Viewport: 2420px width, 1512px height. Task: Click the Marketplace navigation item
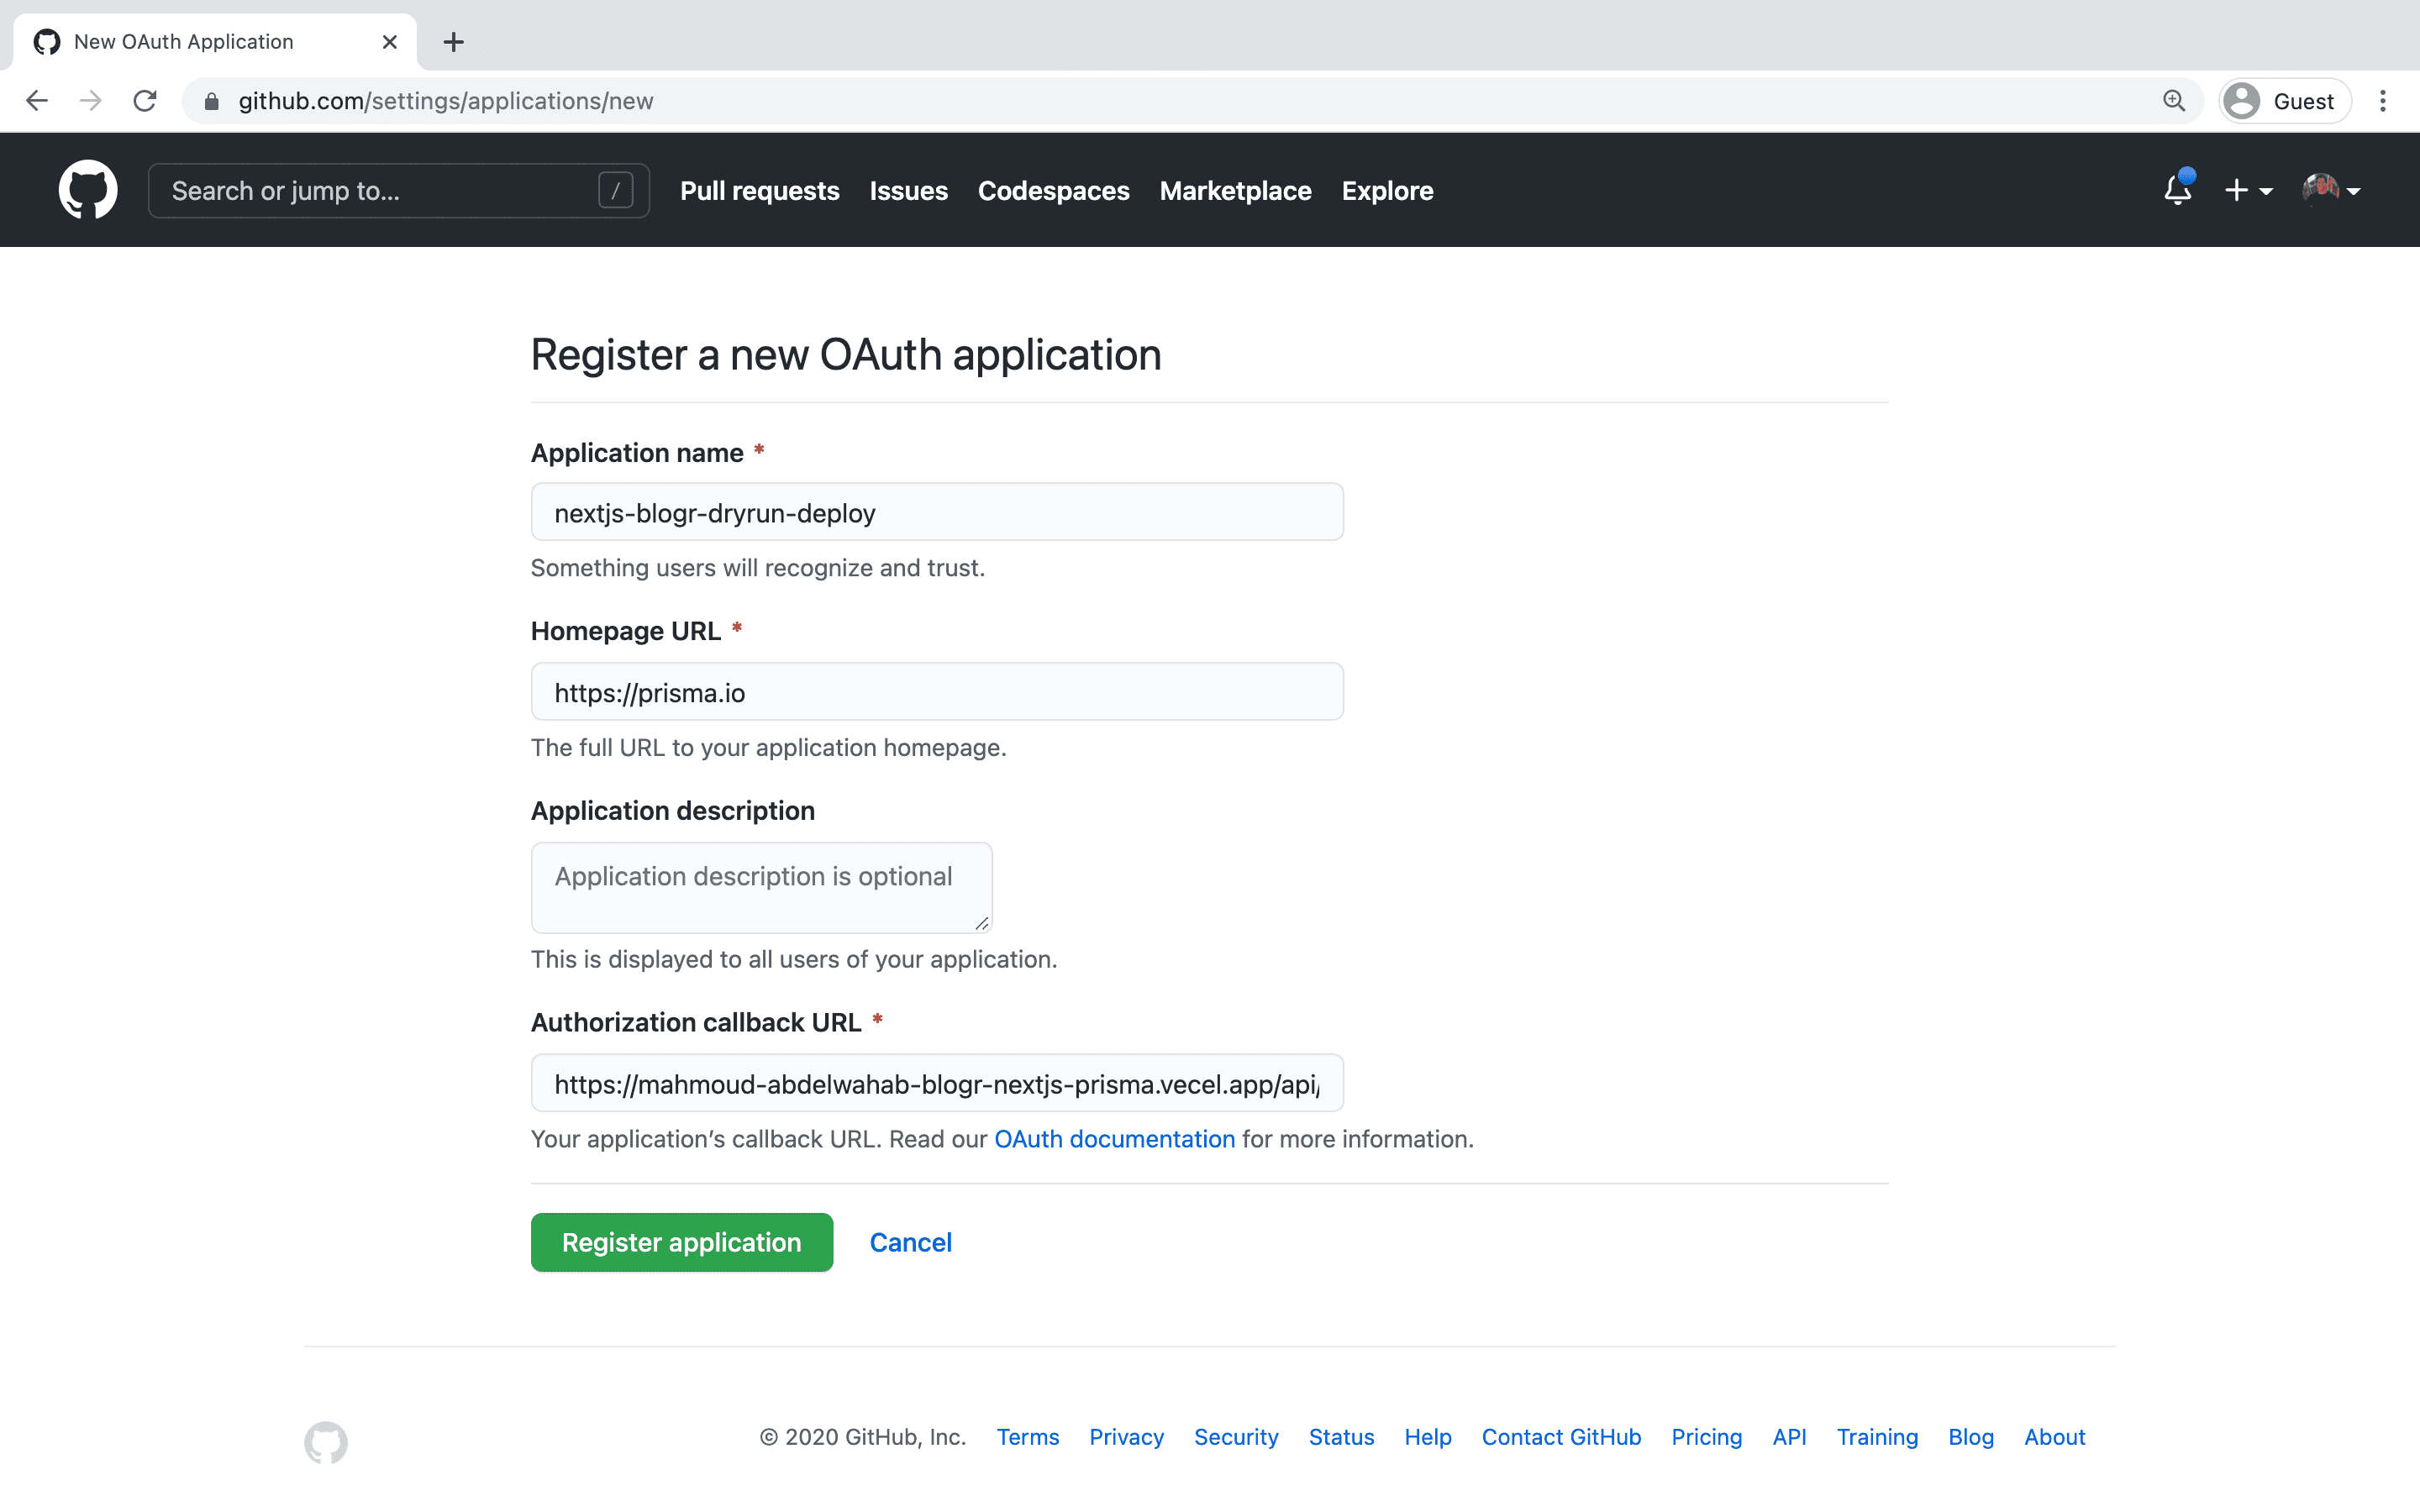1235,190
